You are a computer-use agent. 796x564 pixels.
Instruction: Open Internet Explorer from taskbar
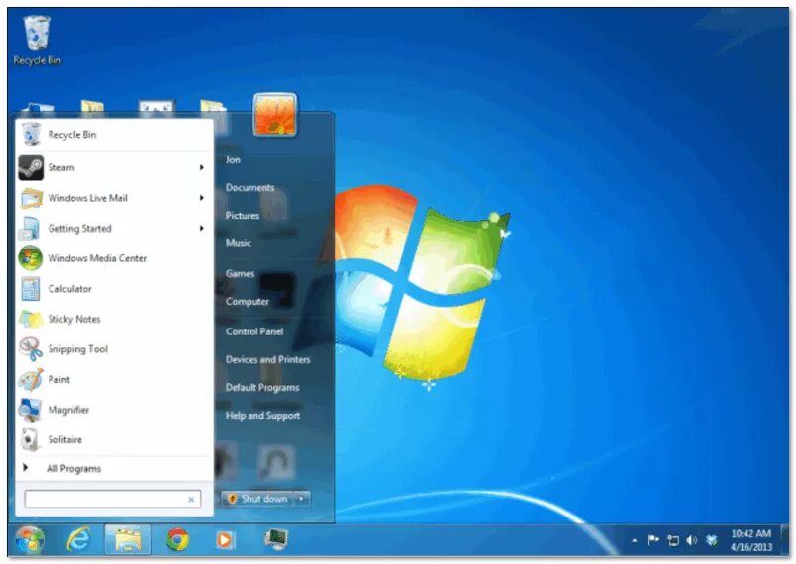[78, 539]
